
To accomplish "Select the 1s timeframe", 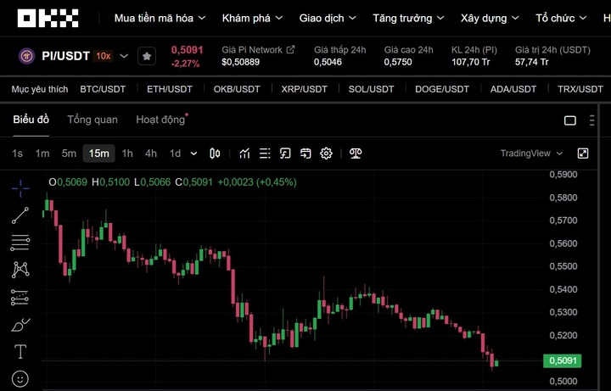I will point(17,154).
